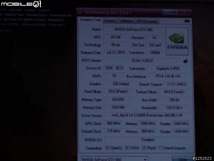The width and height of the screenshot is (214, 161).
Task: Click the Default Clock row Memory value 900 MHz
Action: pyautogui.click(x=148, y=131)
